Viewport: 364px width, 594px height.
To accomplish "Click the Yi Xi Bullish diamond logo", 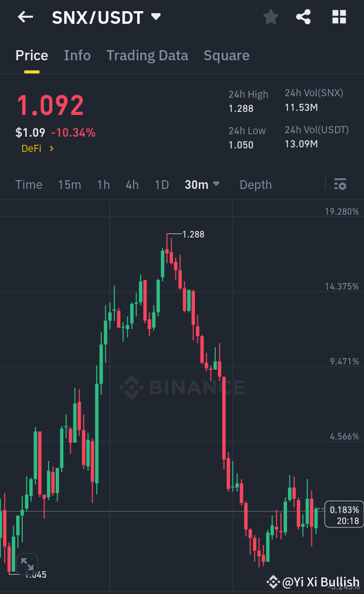I will pyautogui.click(x=273, y=581).
